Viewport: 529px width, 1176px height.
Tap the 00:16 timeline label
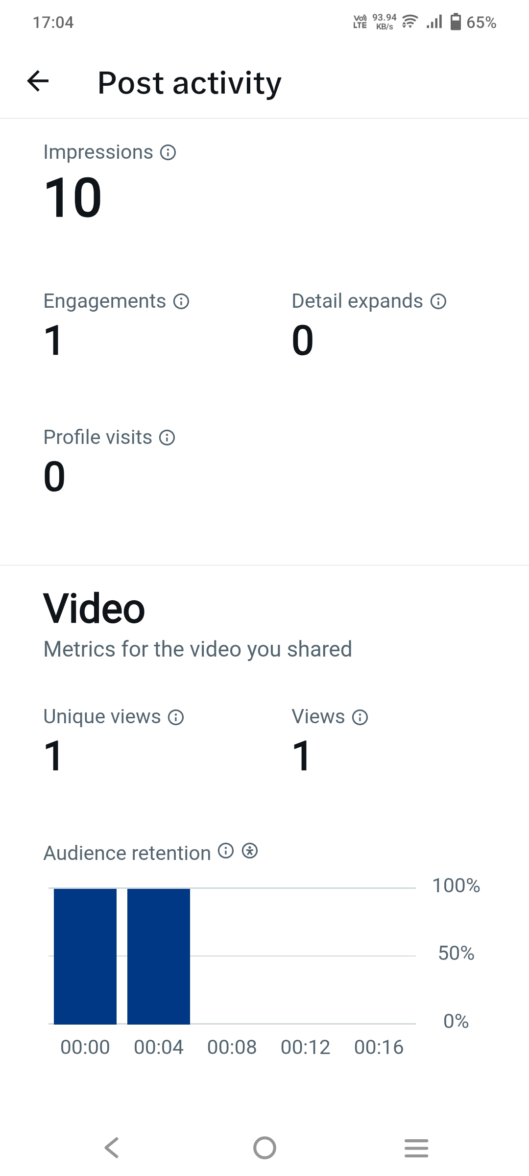coord(379,1048)
